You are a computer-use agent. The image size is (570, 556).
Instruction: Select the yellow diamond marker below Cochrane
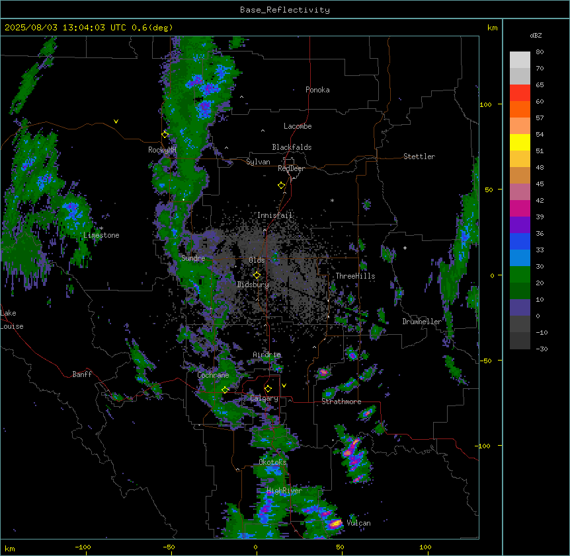(225, 390)
